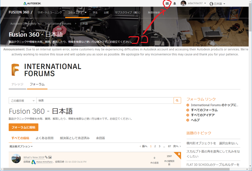
Task: Click the orange search magnifier button
Action: 177,100
